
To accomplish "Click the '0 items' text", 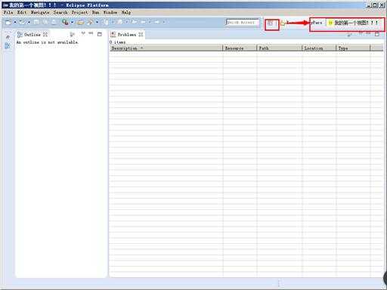I will click(118, 42).
